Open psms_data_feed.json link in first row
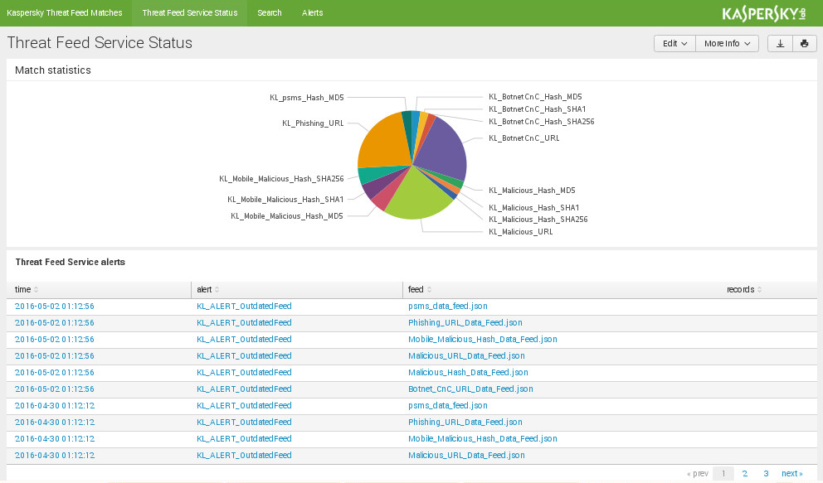Viewport: 823px width, 483px height. pos(447,307)
